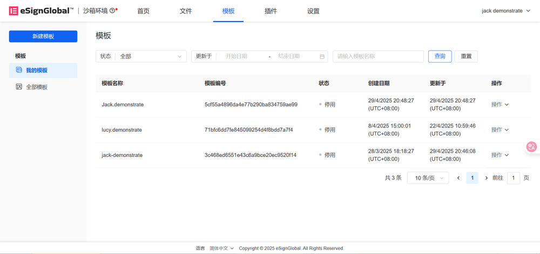
Task: Click the 查询 search button
Action: (440, 56)
